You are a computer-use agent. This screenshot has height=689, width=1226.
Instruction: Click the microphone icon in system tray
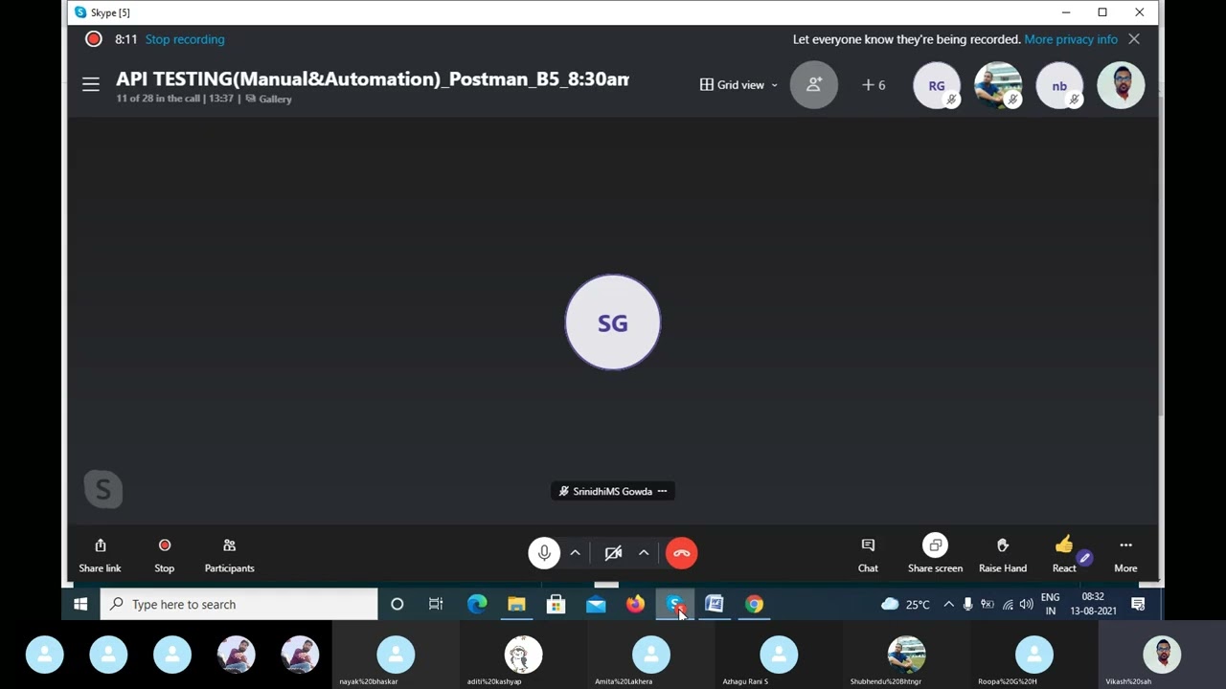968,604
